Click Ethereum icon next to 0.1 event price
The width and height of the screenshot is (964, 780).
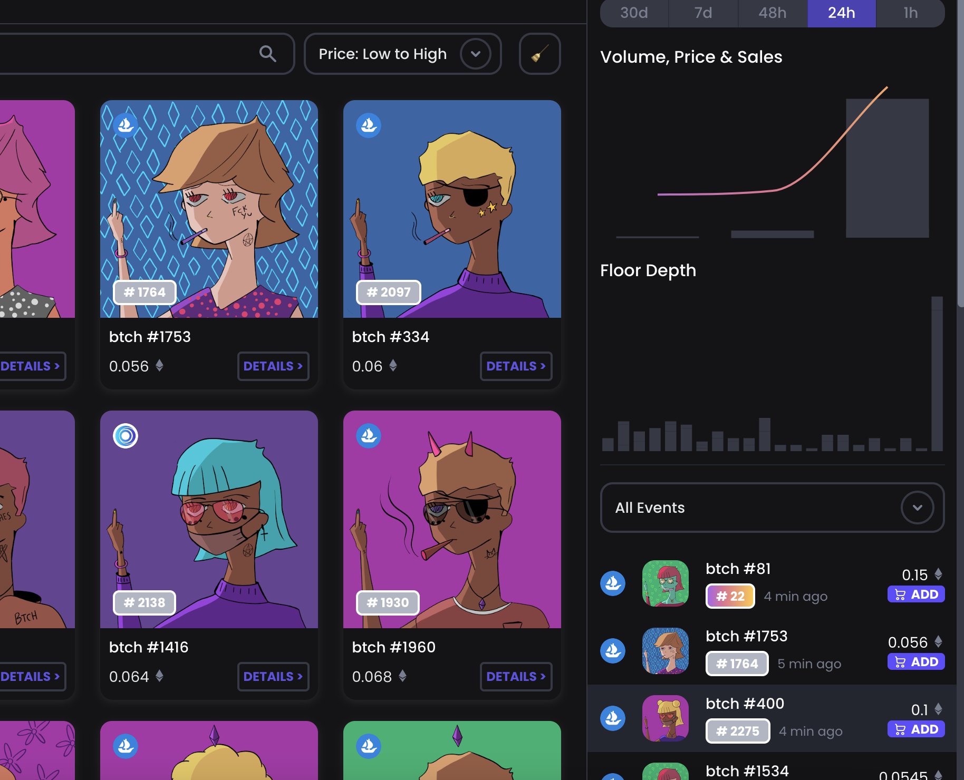[x=938, y=709]
